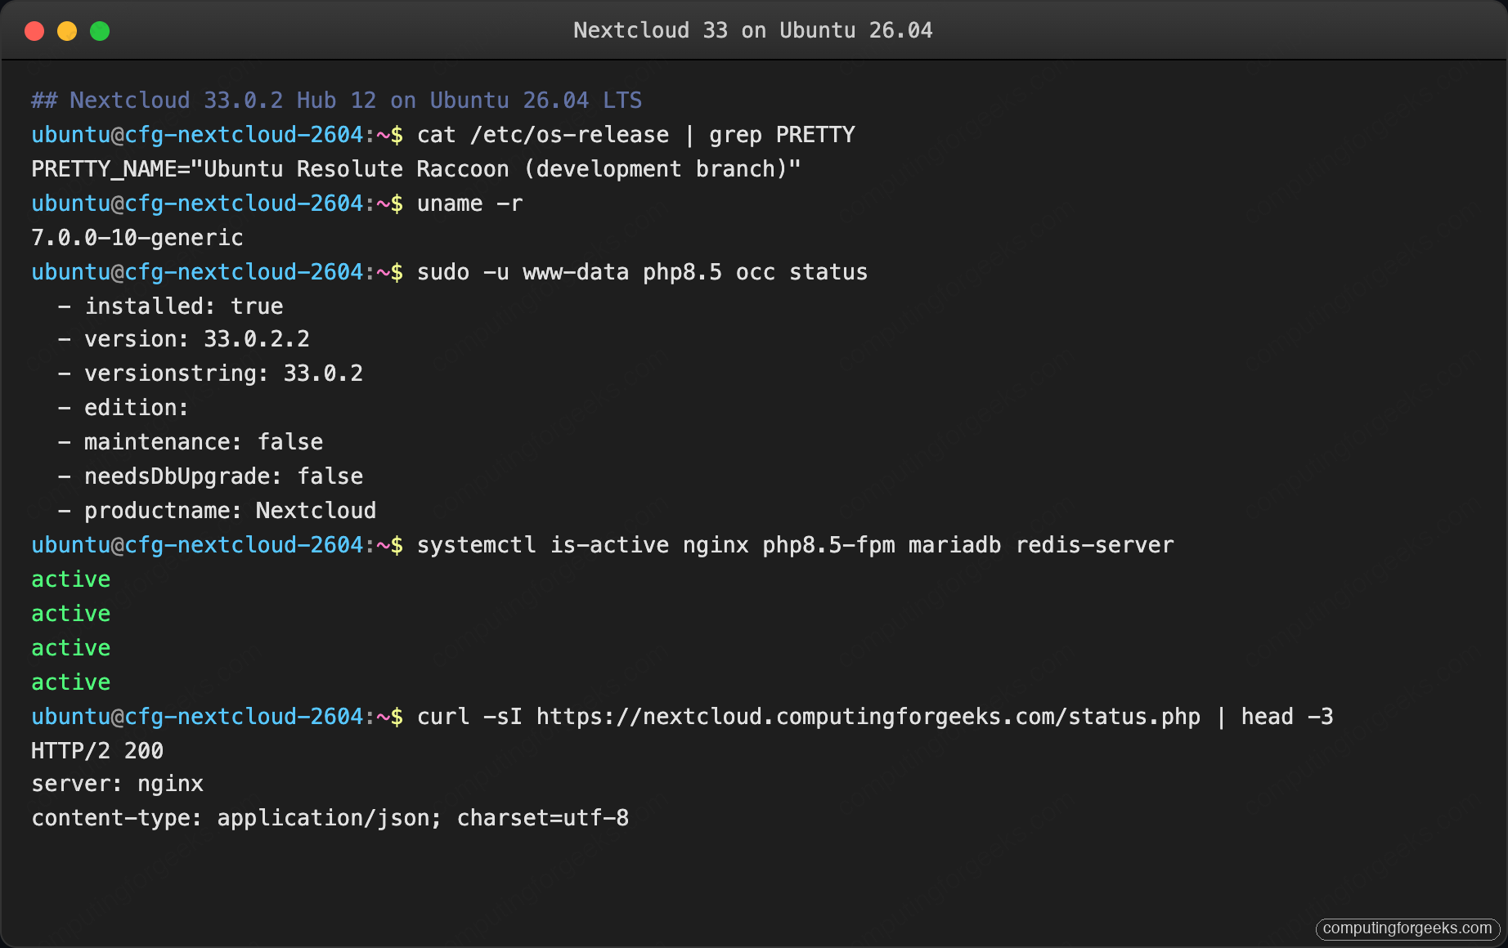Click the terminal title Nextcloud 33 on Ubuntu 26.04

tap(753, 30)
